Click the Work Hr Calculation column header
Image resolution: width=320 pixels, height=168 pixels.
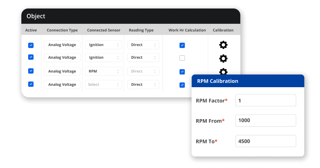click(x=187, y=30)
